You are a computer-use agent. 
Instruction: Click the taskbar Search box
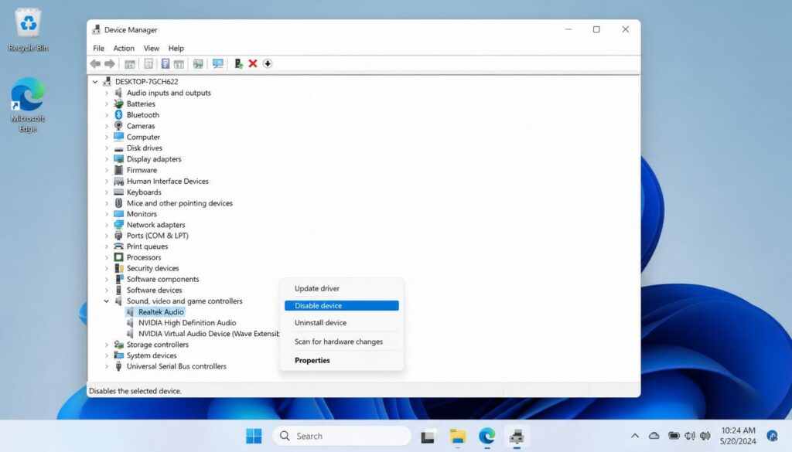(342, 436)
